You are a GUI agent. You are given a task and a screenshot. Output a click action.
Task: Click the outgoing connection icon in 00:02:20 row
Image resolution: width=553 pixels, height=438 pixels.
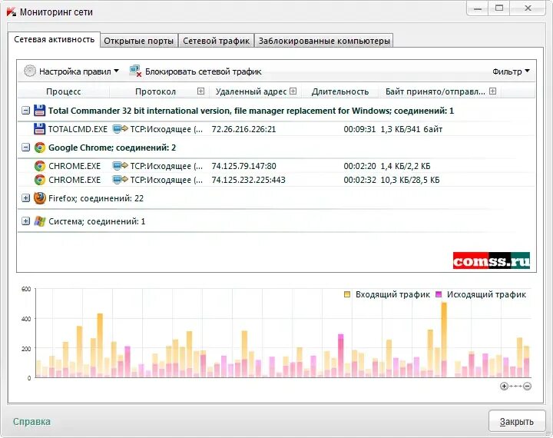tap(120, 166)
